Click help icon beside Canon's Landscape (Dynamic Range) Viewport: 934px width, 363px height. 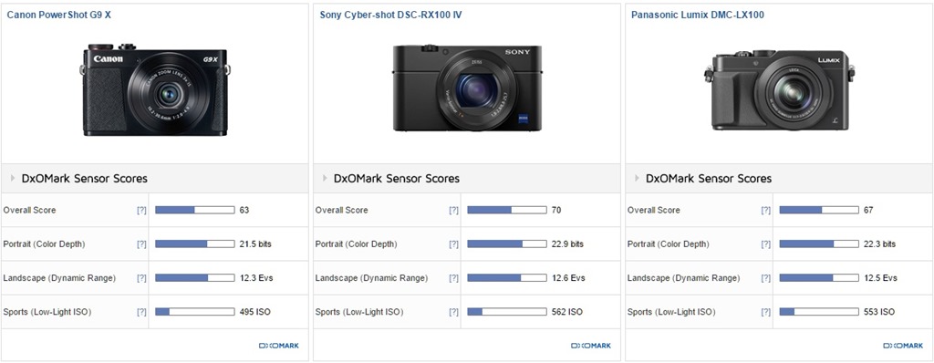pos(141,278)
